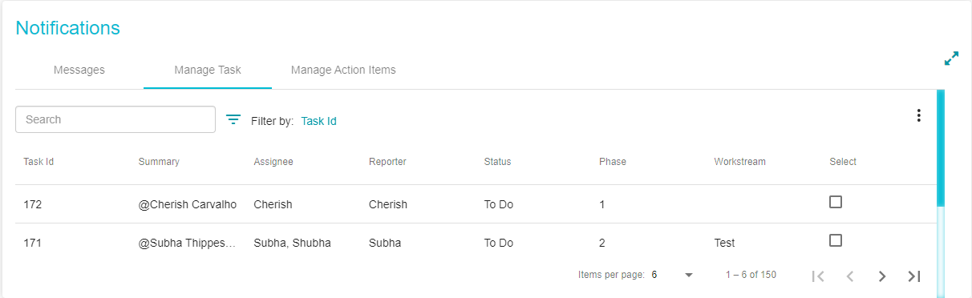The height and width of the screenshot is (298, 972).
Task: Click the vertical scrollbar thumb
Action: [x=941, y=148]
